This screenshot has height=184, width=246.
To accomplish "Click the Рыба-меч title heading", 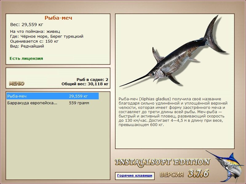I will [x=58, y=18].
